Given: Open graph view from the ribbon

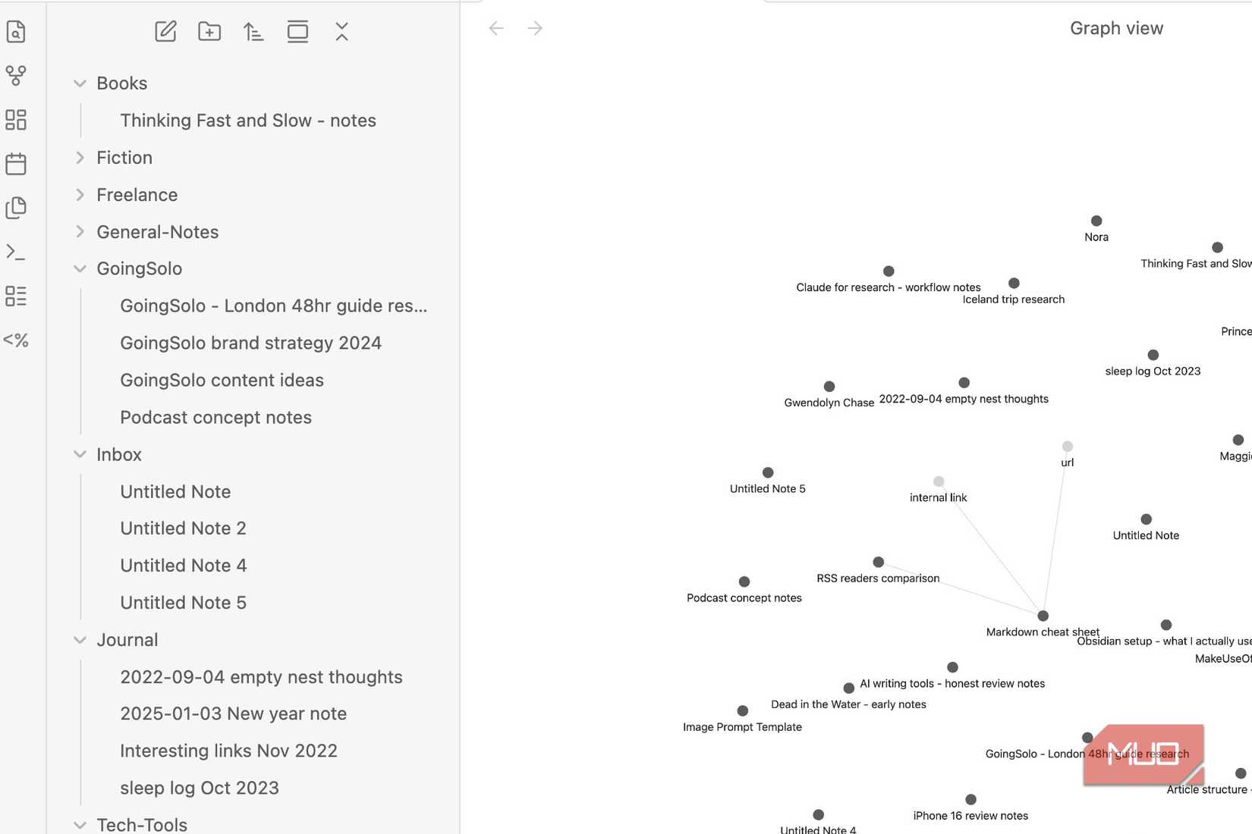Looking at the screenshot, I should [x=16, y=75].
